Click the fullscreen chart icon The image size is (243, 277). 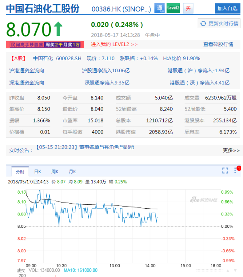[225, 170]
